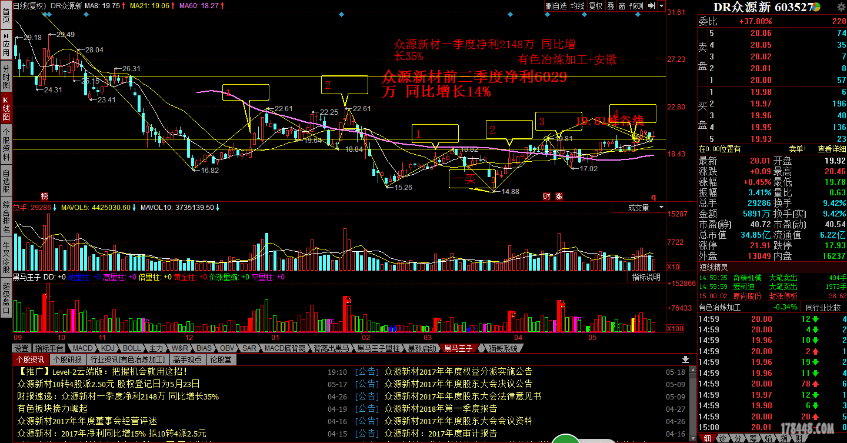Toggle the 复权 adjustment button
This screenshot has height=443, width=847.
coord(596,6)
